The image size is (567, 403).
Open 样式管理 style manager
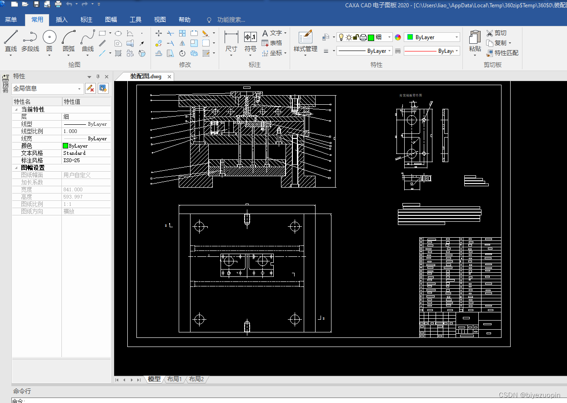pos(306,42)
